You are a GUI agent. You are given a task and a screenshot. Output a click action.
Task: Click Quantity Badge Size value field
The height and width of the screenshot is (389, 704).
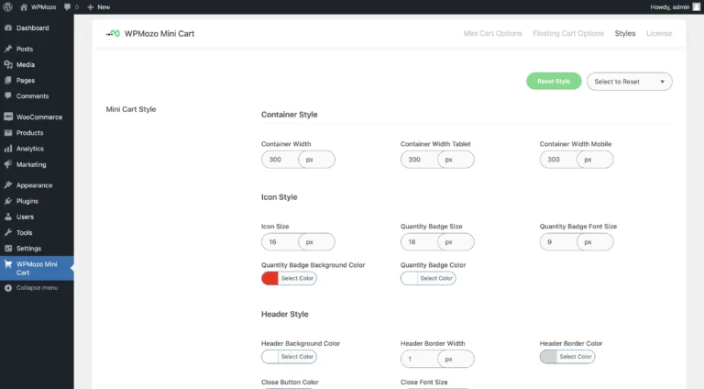coord(419,241)
